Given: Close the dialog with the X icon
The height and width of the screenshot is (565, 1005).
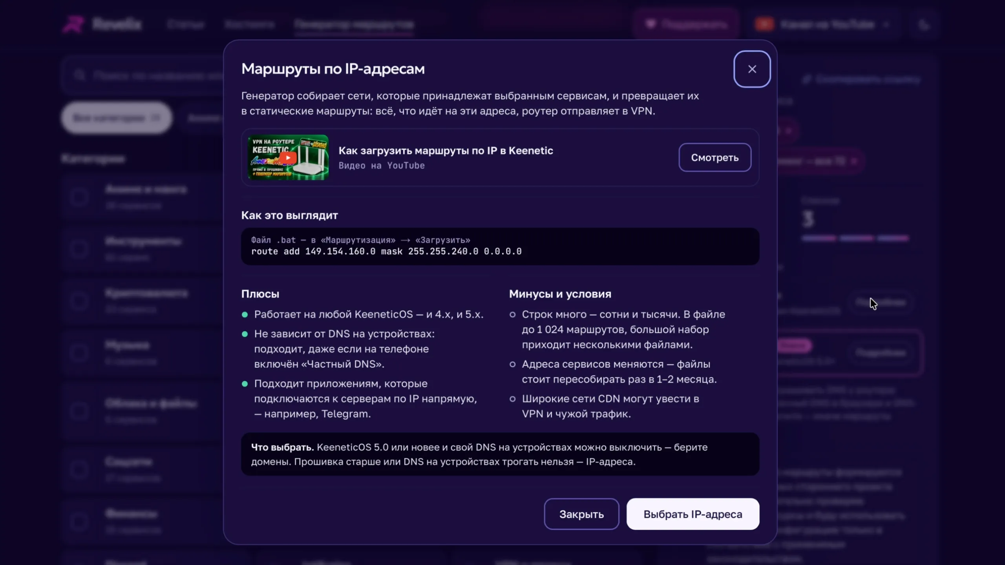Looking at the screenshot, I should (x=752, y=69).
